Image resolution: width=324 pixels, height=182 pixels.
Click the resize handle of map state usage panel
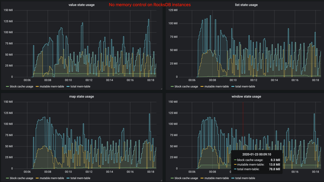[161, 181]
